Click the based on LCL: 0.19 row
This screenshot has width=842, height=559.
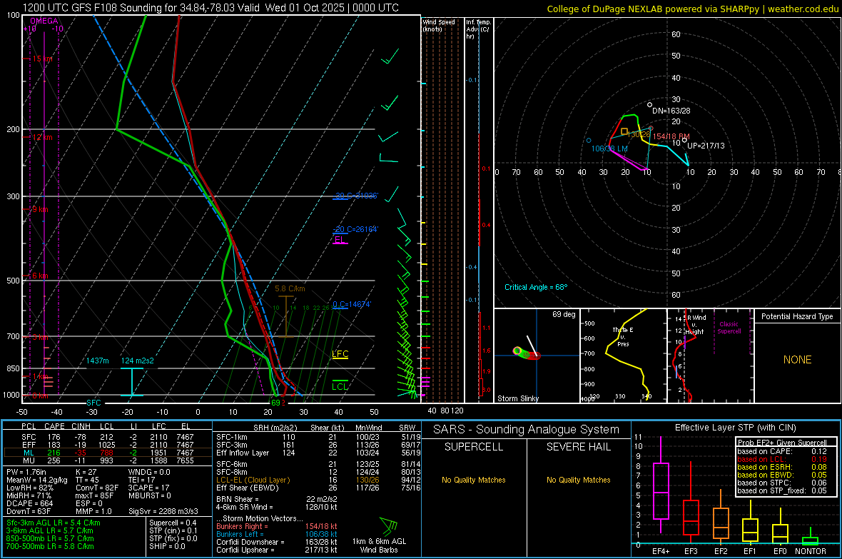782,459
